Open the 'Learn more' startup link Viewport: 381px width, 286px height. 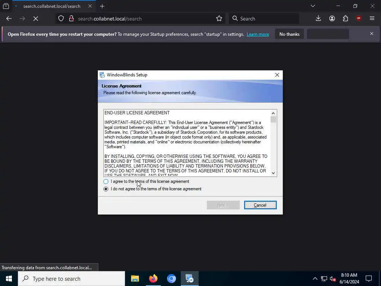[x=258, y=34]
